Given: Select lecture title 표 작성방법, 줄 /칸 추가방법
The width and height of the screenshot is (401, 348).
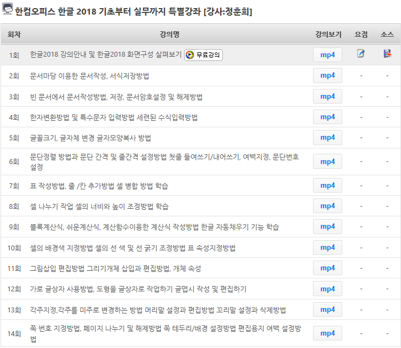Looking at the screenshot, I should 72,186.
